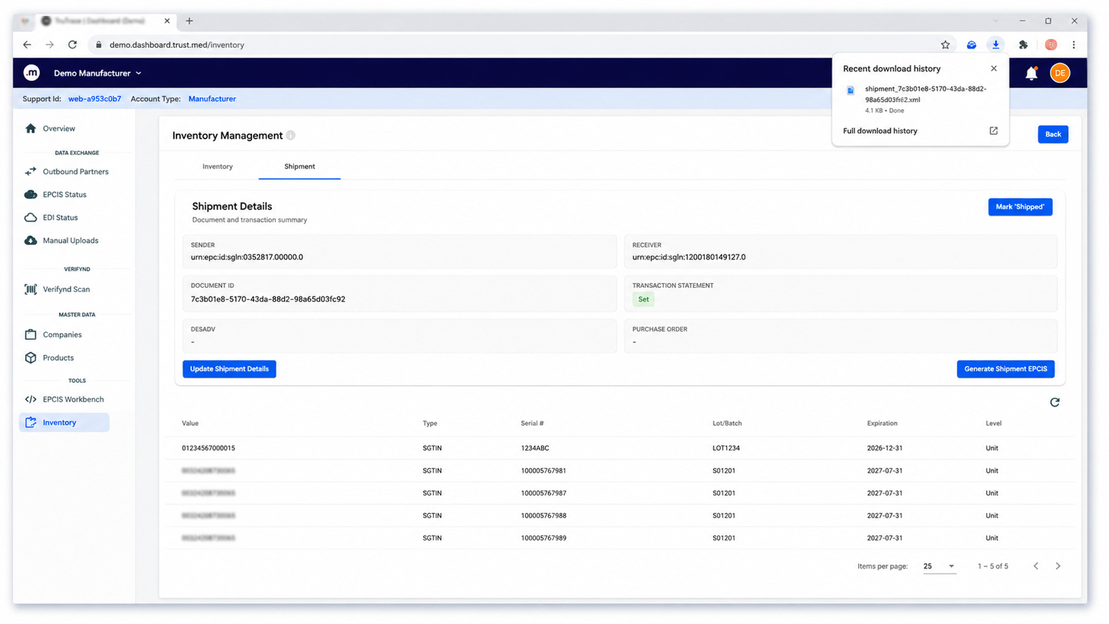
Task: Click Generate Shipment EPCIS button
Action: 1006,369
